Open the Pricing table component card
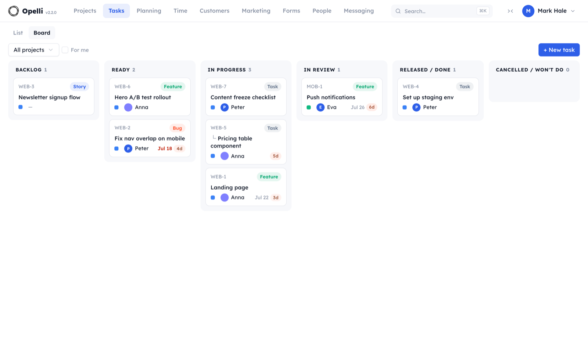The image size is (588, 351). click(x=246, y=142)
